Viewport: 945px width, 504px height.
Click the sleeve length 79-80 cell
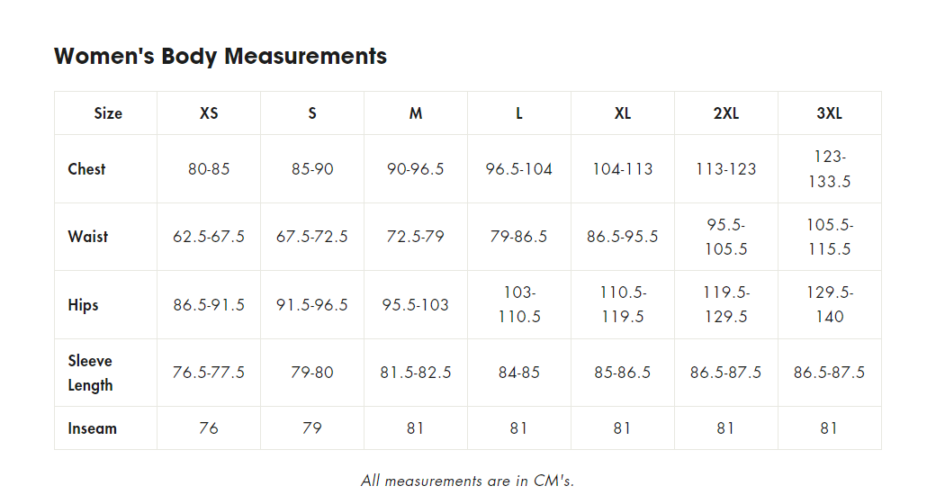coord(312,373)
